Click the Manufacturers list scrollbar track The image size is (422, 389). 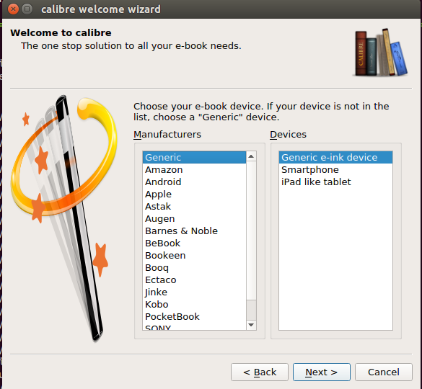click(251, 310)
